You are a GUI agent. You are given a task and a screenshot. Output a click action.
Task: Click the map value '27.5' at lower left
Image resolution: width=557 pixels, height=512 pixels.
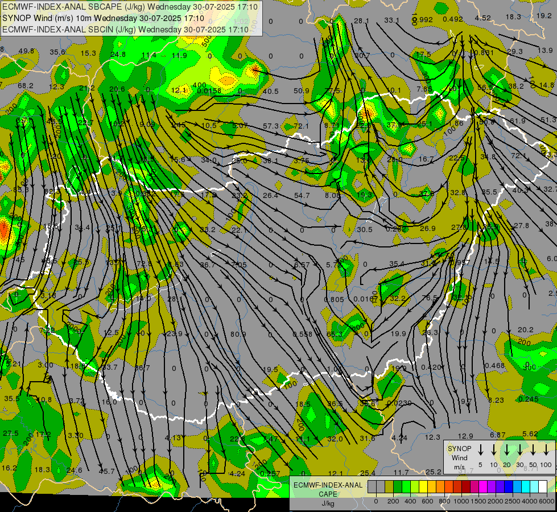pyautogui.click(x=11, y=433)
